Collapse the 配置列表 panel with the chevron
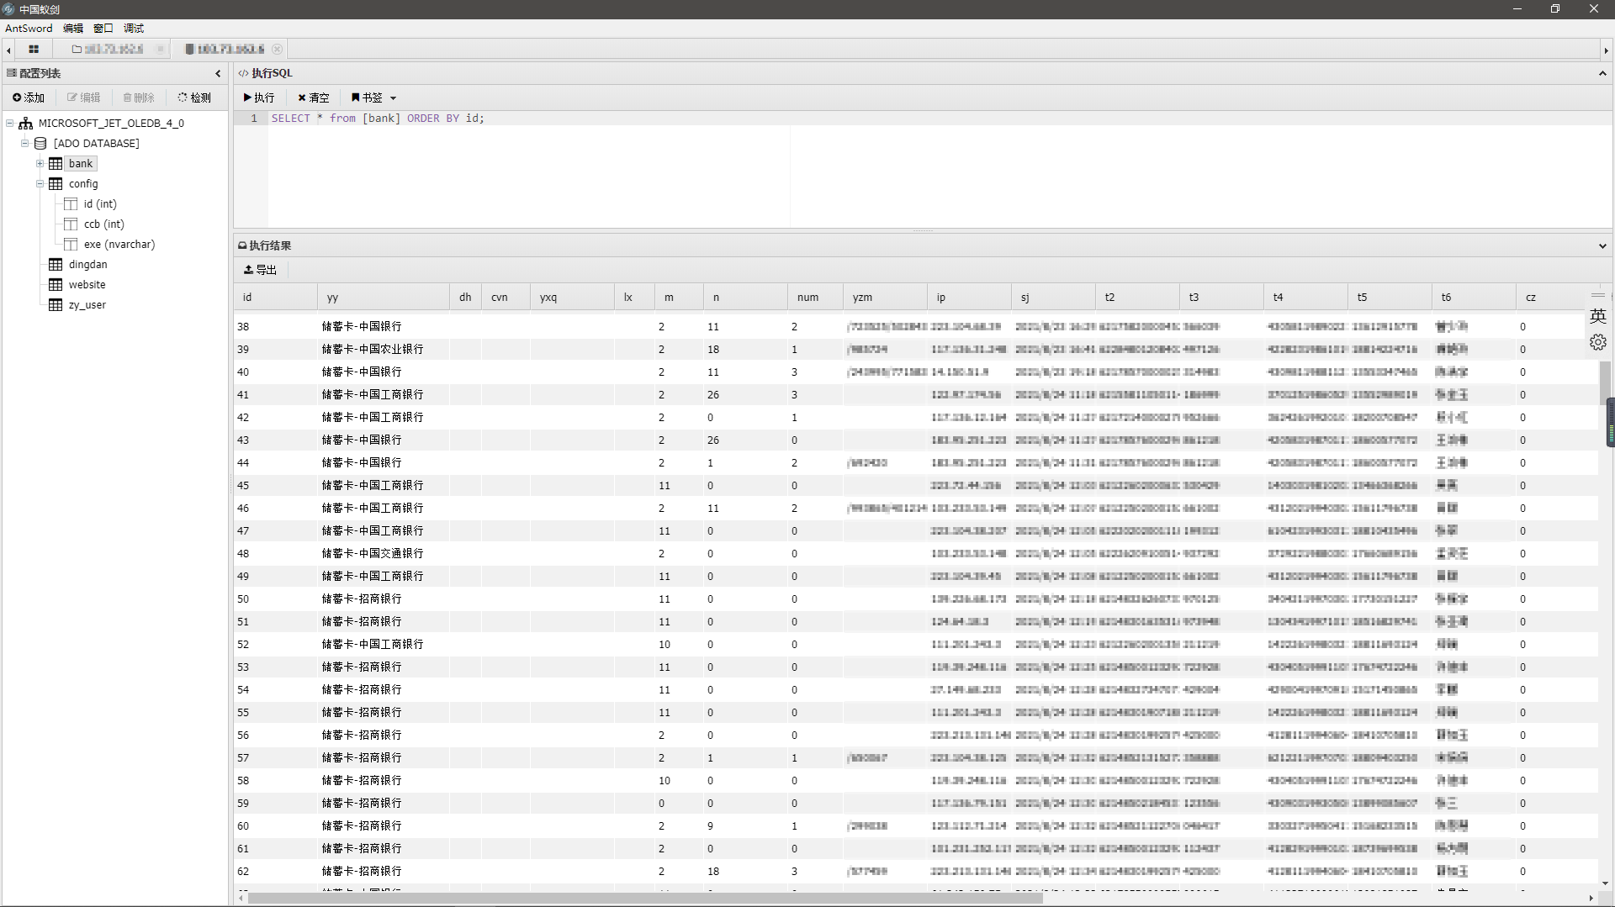 [x=218, y=74]
